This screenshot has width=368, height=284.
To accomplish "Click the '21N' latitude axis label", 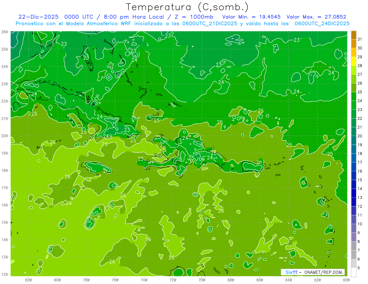I will coord(5,119).
